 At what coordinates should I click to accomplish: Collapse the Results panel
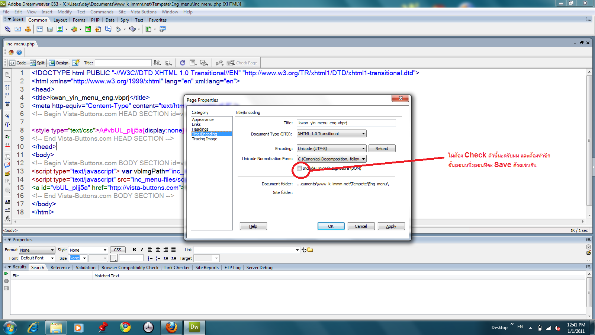pos(9,267)
